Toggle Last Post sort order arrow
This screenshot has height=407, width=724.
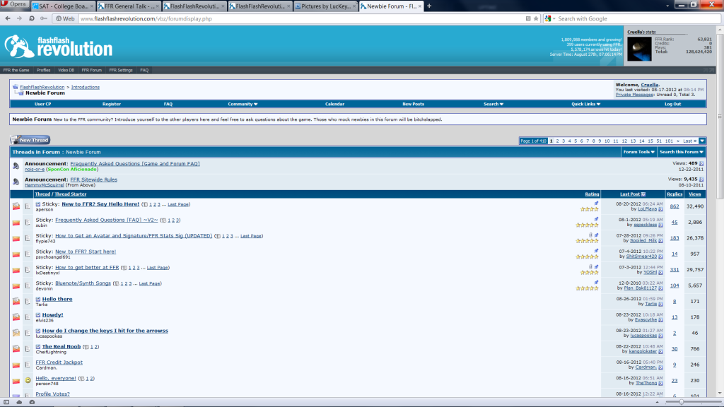[x=643, y=194]
